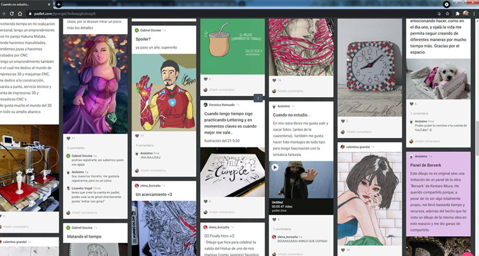Add comment under the white dog post
The width and height of the screenshot is (479, 256).
pos(428,141)
